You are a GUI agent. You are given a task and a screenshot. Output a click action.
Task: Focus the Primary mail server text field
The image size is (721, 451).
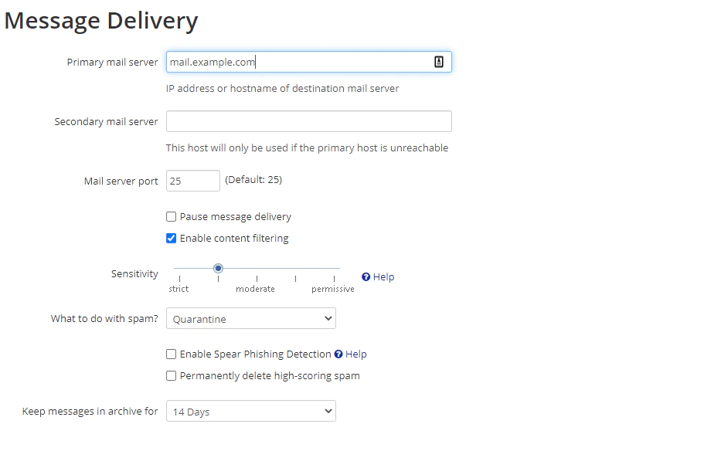click(309, 62)
